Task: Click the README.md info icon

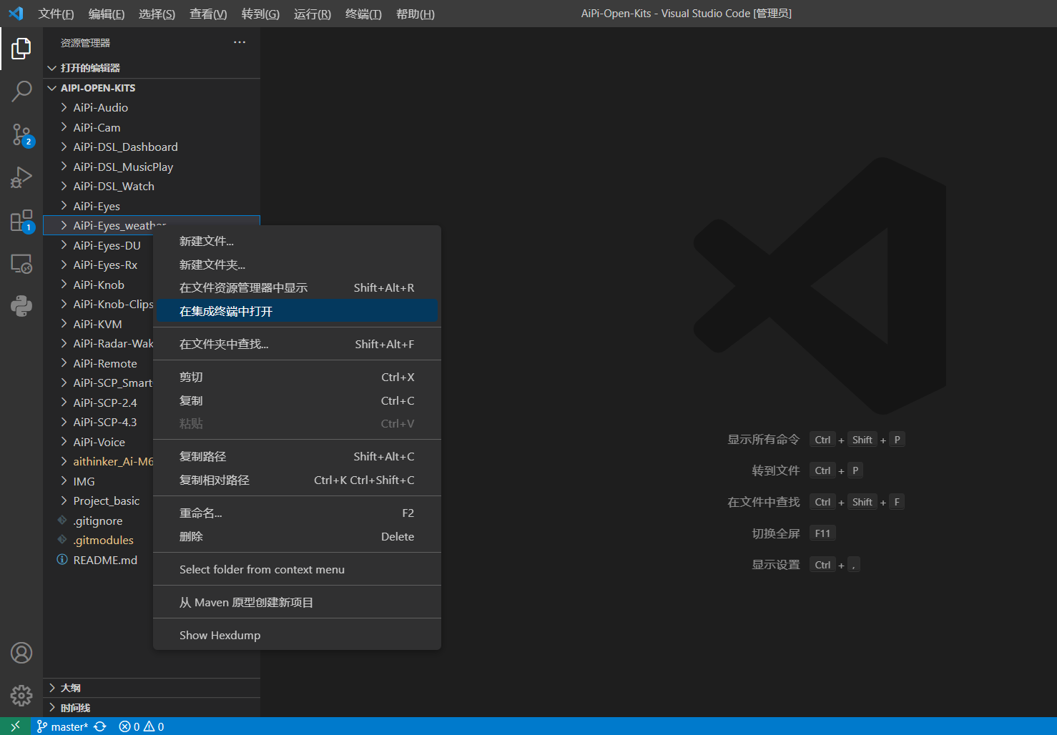Action: coord(62,560)
